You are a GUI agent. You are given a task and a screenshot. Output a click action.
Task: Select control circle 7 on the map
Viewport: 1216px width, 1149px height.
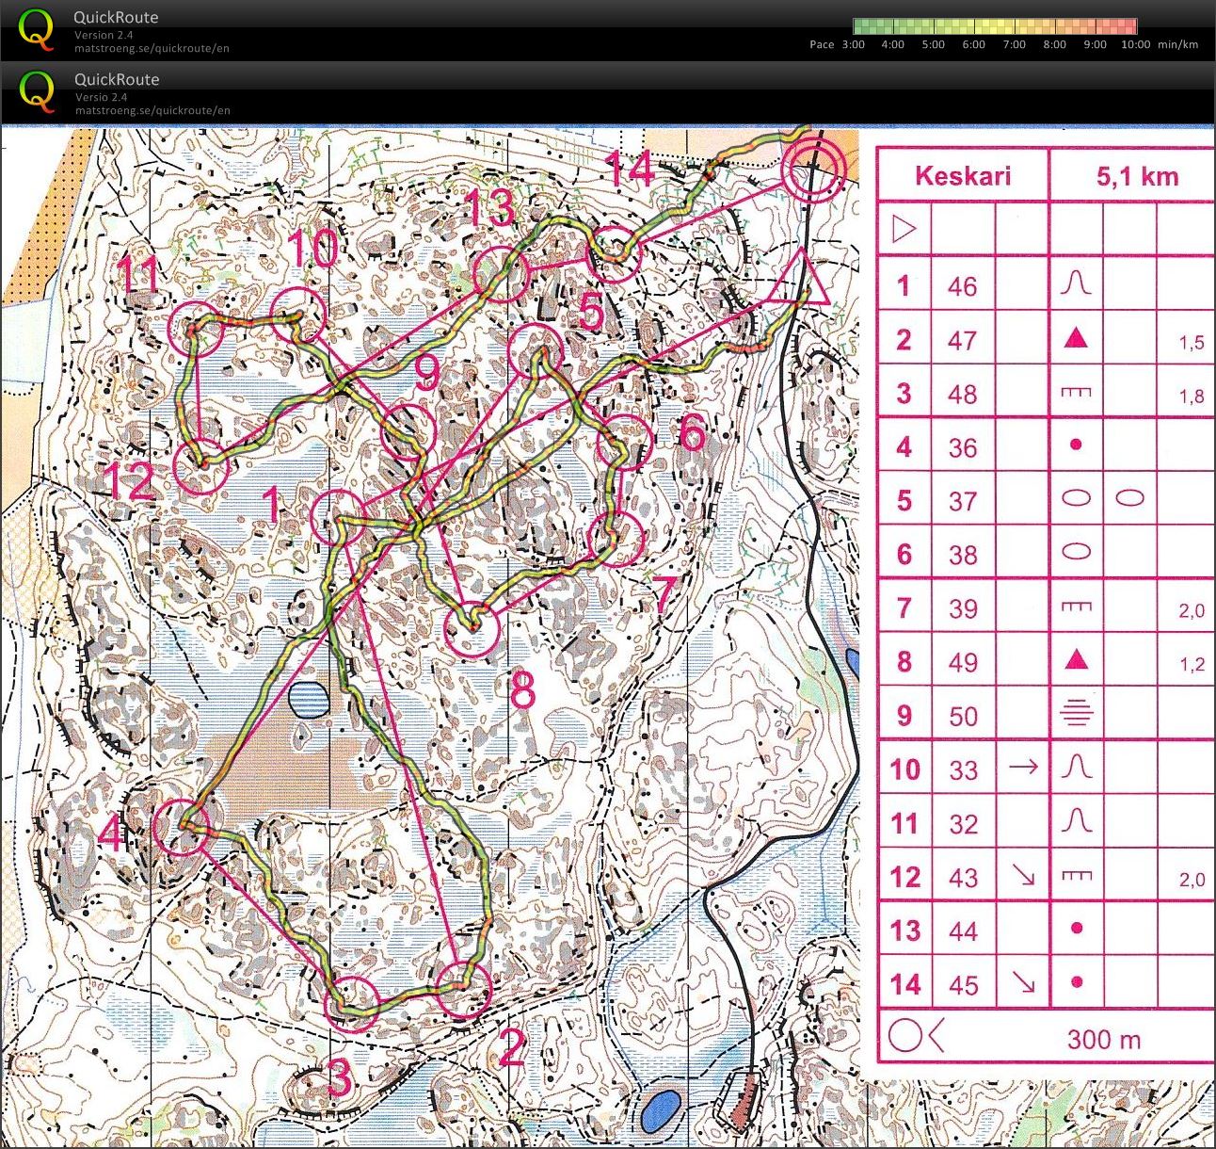pos(616,540)
